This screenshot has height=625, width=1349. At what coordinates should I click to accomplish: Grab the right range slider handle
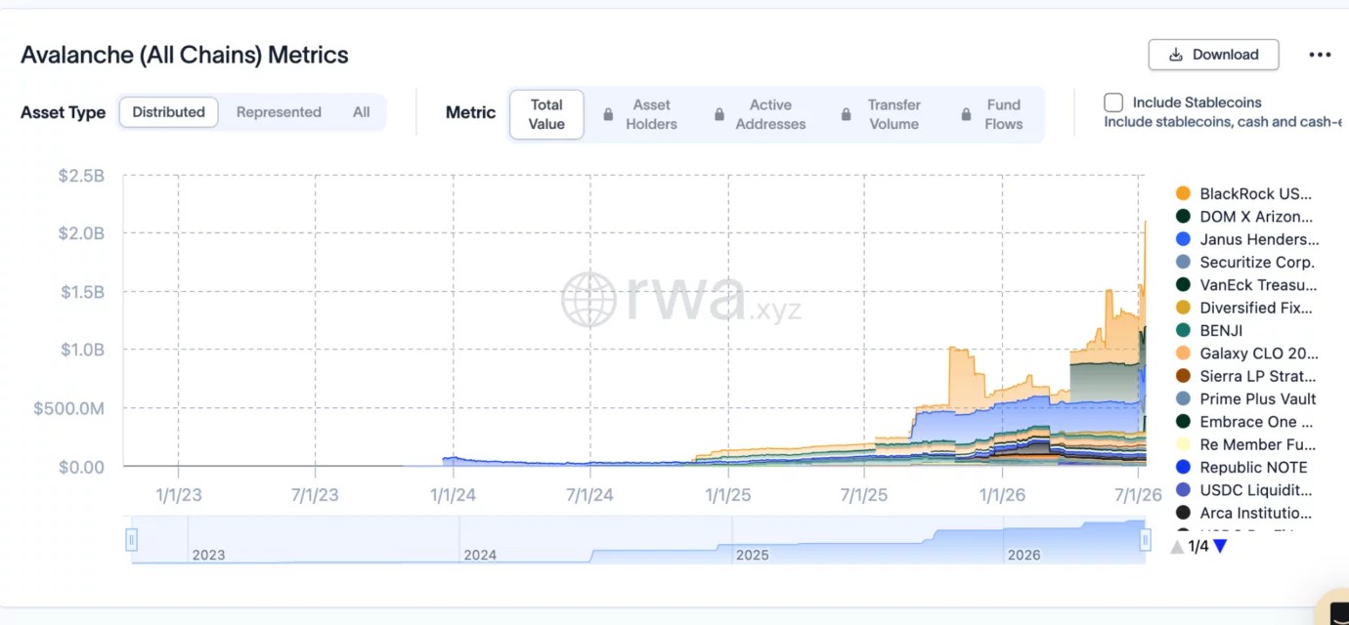[1145, 539]
